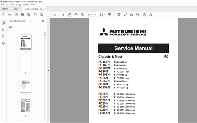Click the current page number field
Image resolution: width=197 pixels, height=123 pixels.
point(48,15)
